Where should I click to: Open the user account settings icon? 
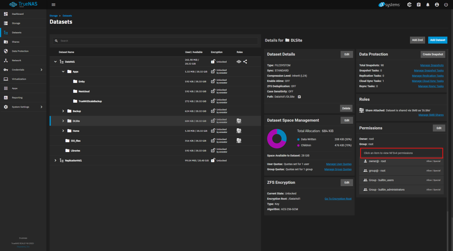437,5
